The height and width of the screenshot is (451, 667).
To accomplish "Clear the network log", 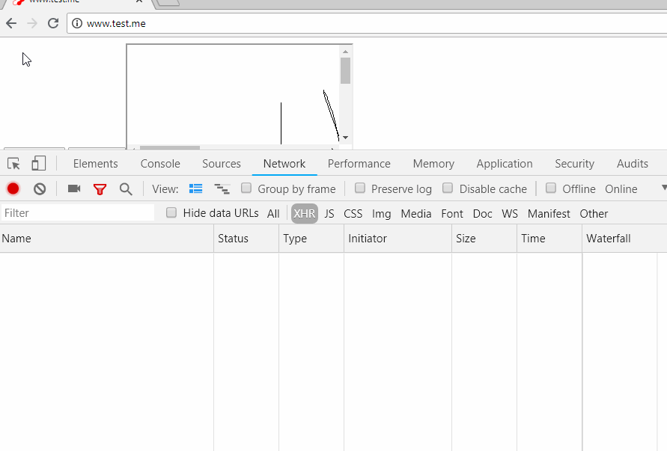I will point(40,188).
